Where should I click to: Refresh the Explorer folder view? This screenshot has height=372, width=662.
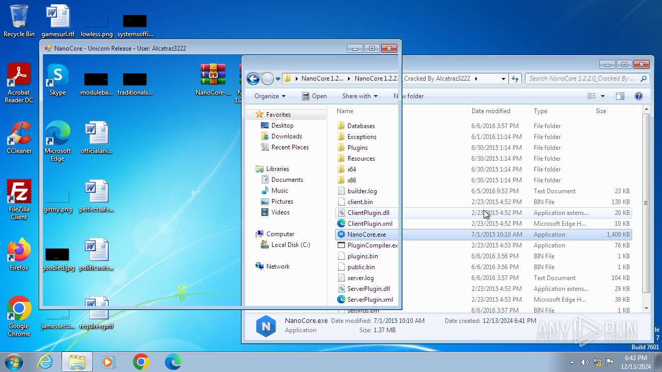point(515,79)
